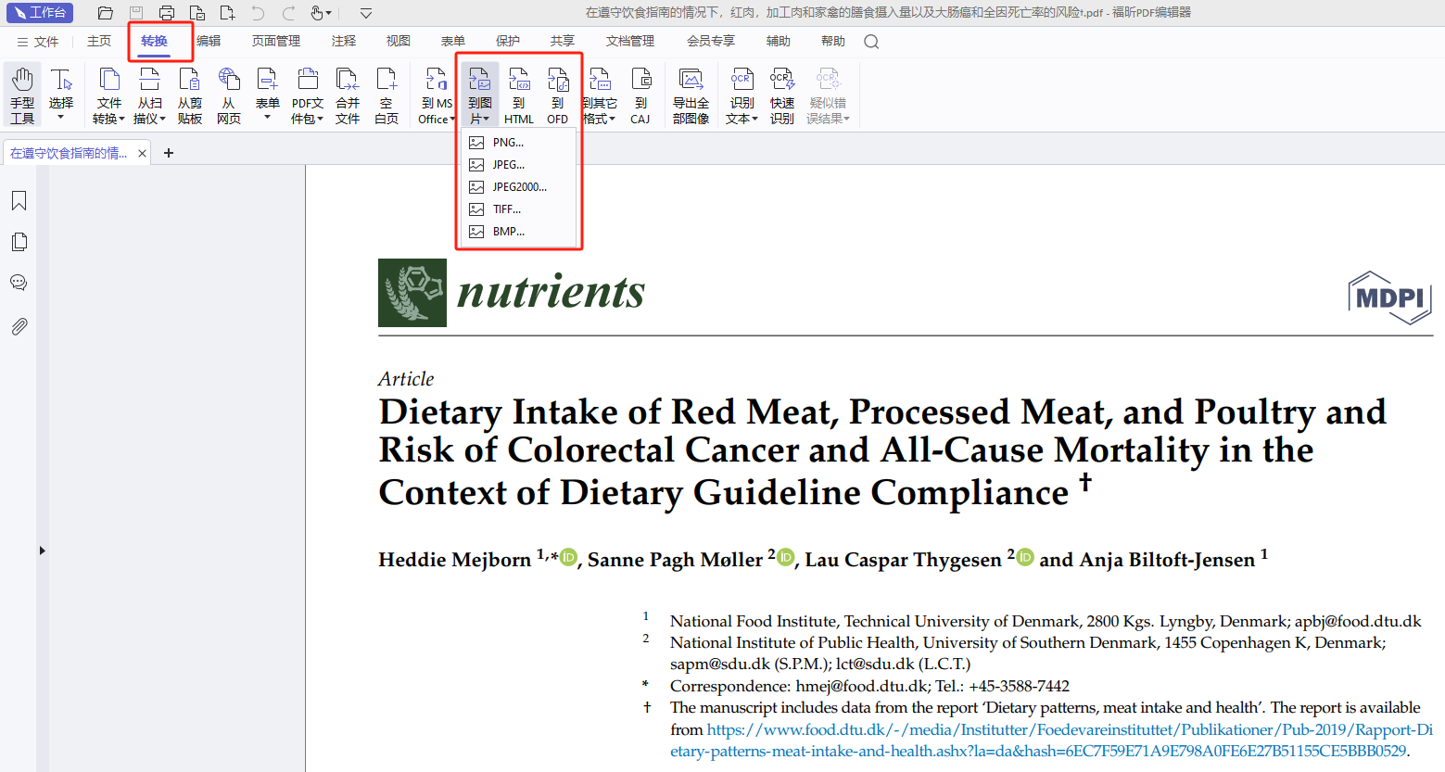Expand To MS Office dropdown arrow
Image resolution: width=1445 pixels, height=772 pixels.
point(452,119)
